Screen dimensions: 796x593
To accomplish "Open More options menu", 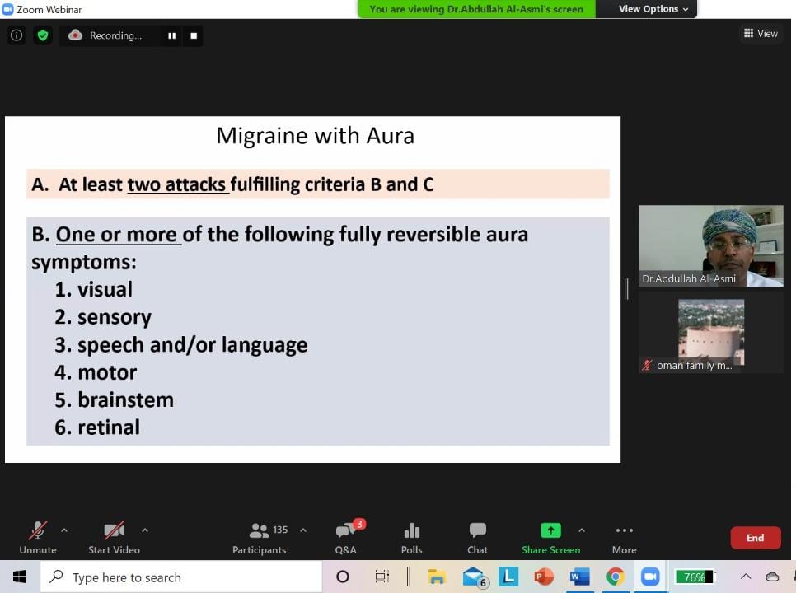I will click(624, 538).
